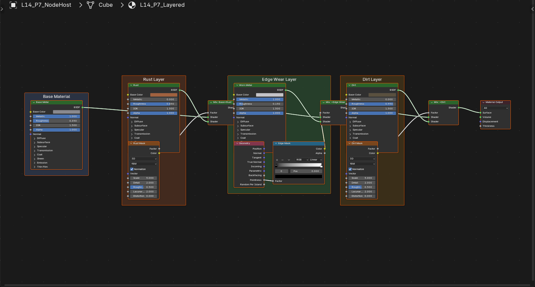Click the Roughness 0.850 slider in Rust node

(154, 104)
